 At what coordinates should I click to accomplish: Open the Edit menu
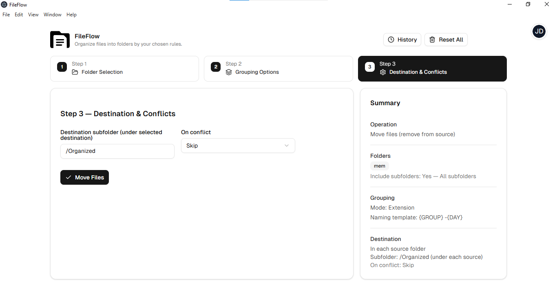coord(19,15)
